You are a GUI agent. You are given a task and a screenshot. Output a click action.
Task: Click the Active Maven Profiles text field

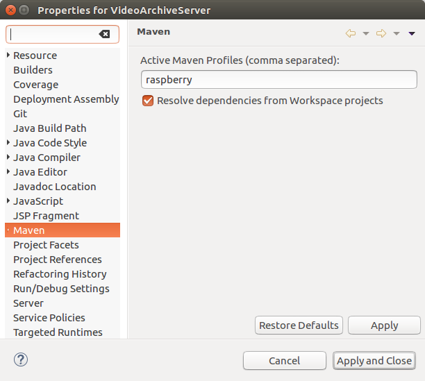(x=278, y=80)
